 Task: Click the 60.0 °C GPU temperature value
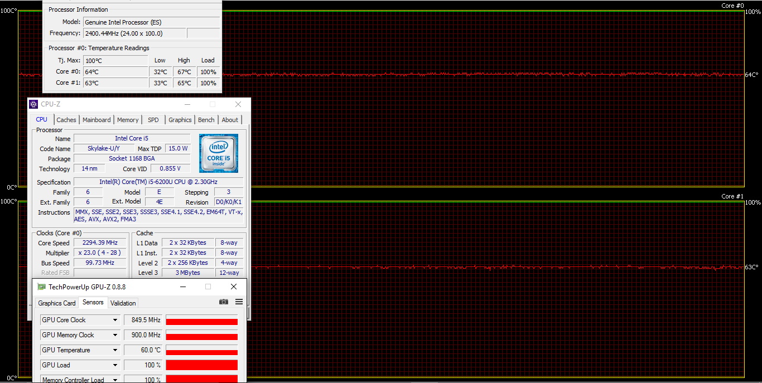pyautogui.click(x=143, y=350)
